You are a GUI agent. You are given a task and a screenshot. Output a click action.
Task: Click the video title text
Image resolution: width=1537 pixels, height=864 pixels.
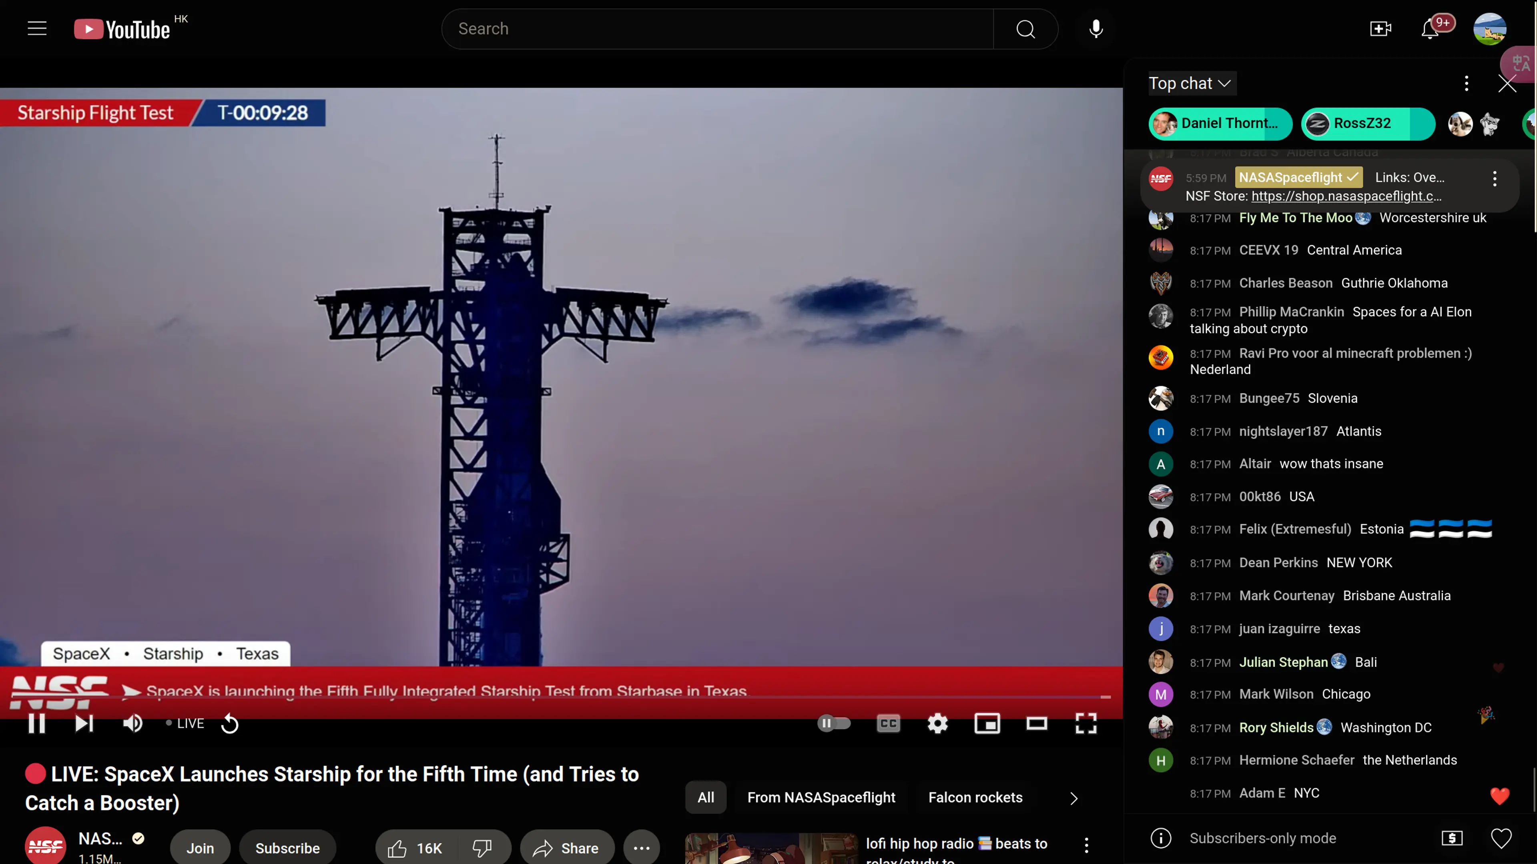pyautogui.click(x=332, y=788)
